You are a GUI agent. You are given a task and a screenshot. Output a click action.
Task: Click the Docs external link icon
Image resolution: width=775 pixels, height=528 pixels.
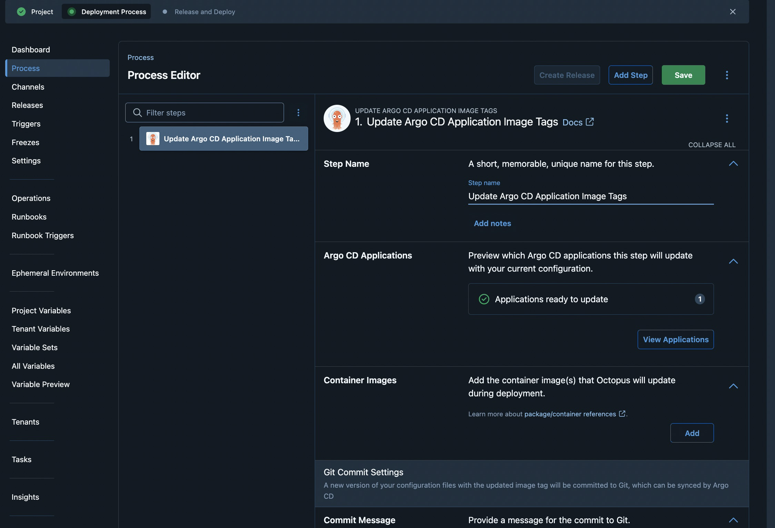pos(590,122)
